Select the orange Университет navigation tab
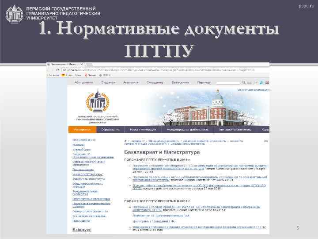 pos(82,129)
